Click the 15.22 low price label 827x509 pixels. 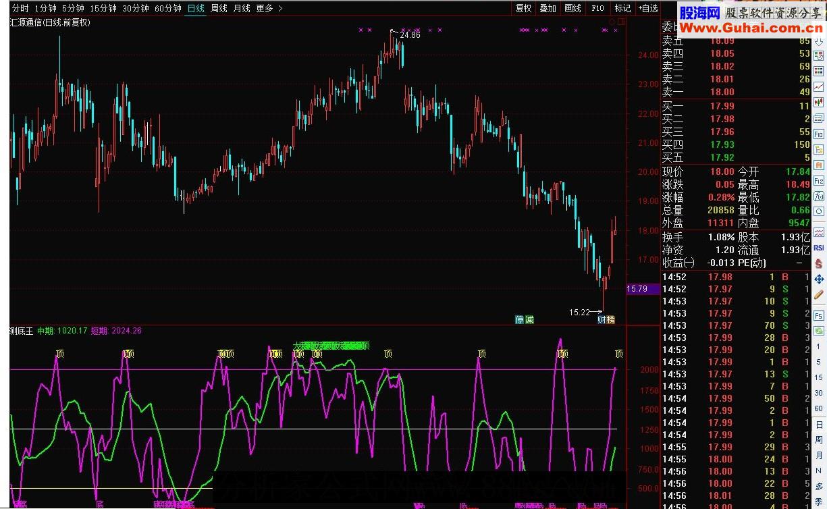tap(579, 313)
